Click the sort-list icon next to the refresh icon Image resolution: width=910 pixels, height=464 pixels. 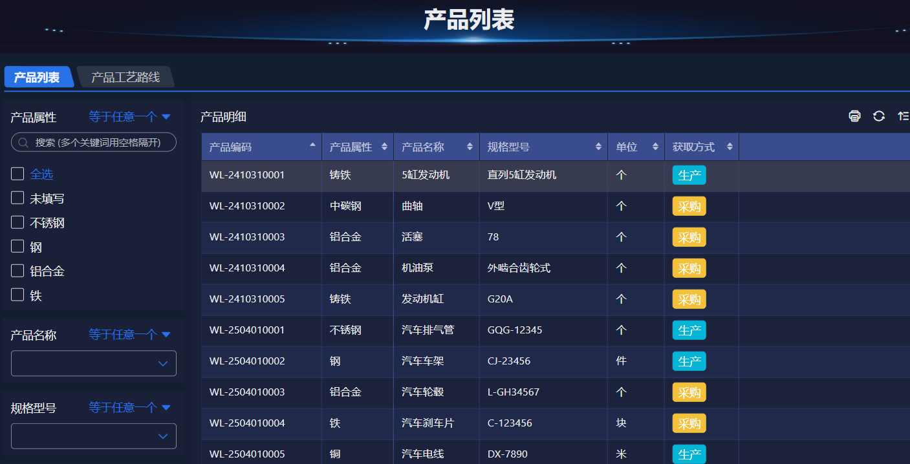click(904, 116)
